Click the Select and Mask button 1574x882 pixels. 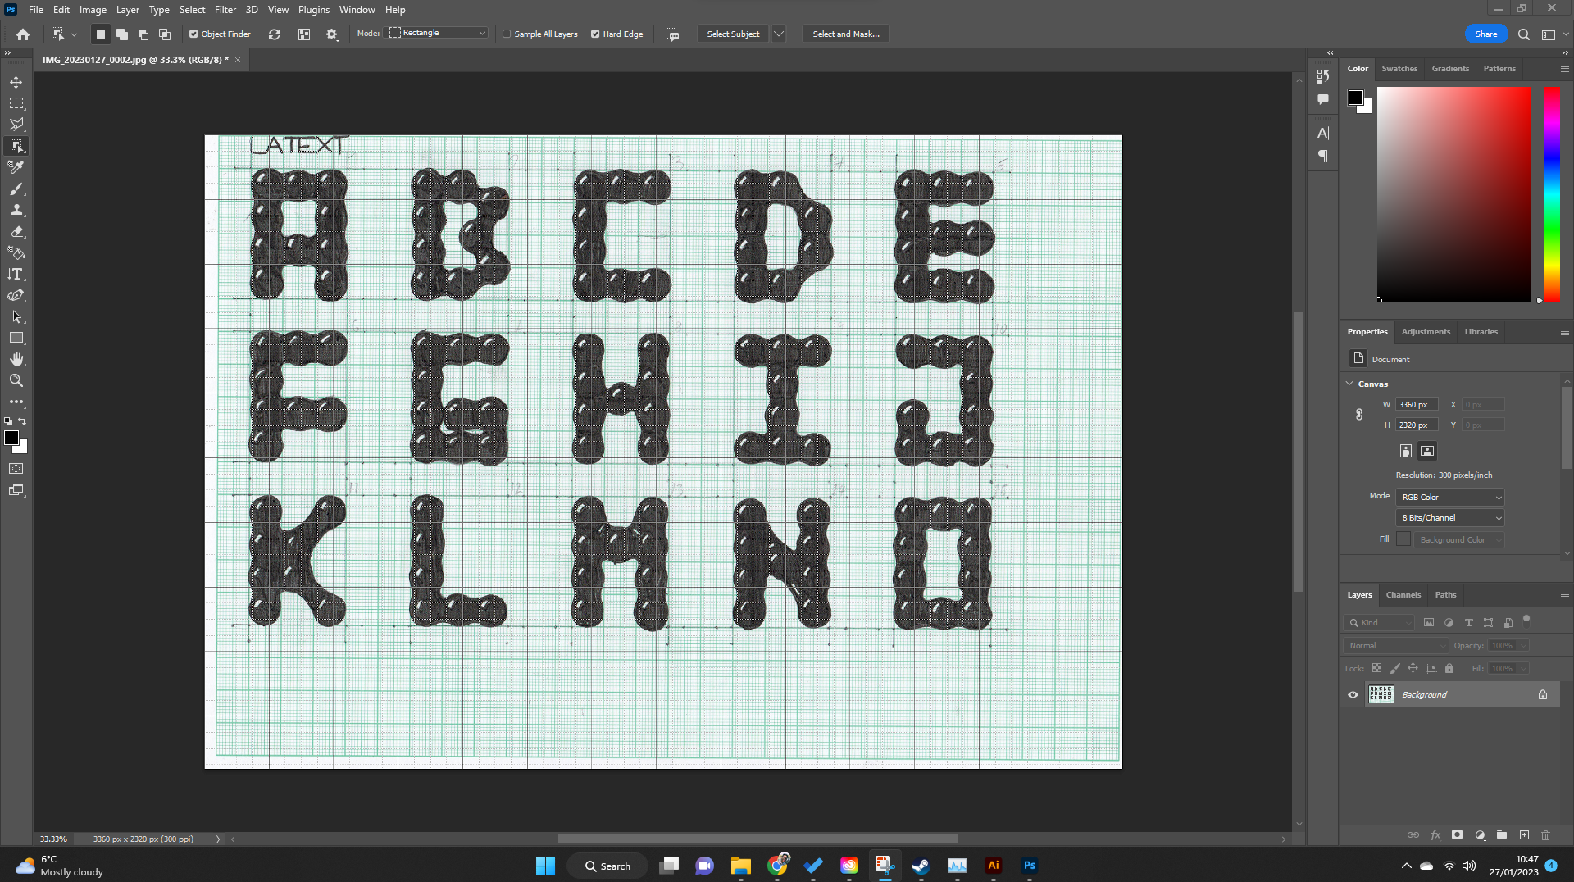(x=845, y=34)
